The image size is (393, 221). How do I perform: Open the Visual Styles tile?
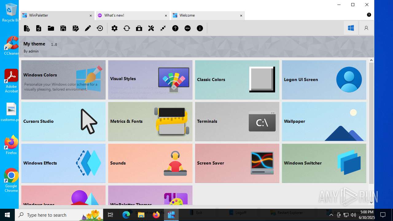click(x=150, y=80)
